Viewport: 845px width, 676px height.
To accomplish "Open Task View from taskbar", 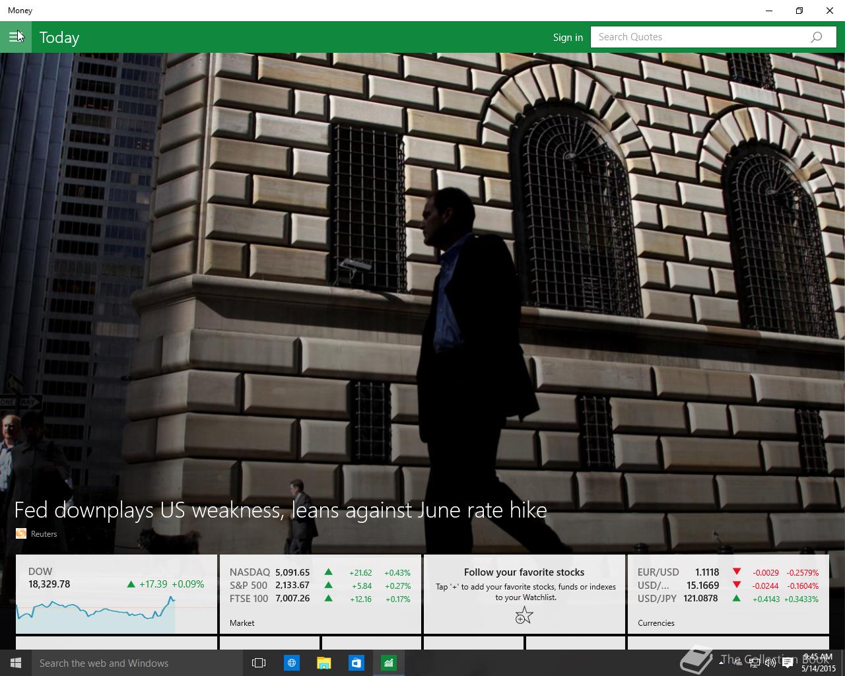I will [259, 663].
